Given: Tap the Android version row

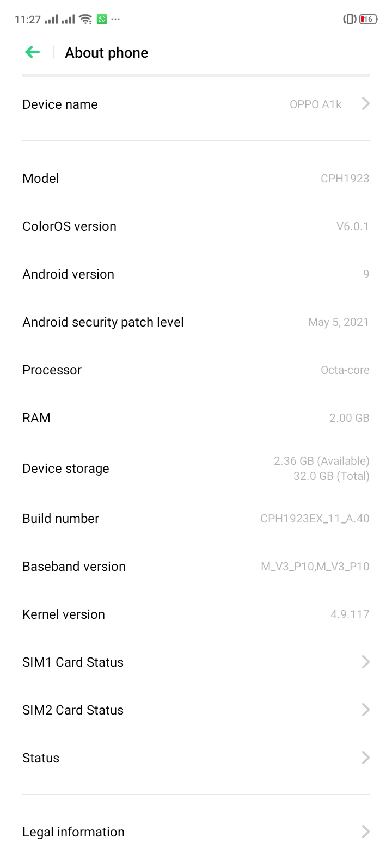Looking at the screenshot, I should [x=196, y=274].
